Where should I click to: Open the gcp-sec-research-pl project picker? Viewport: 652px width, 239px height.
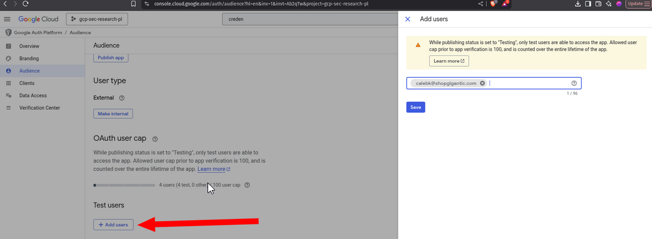(97, 19)
